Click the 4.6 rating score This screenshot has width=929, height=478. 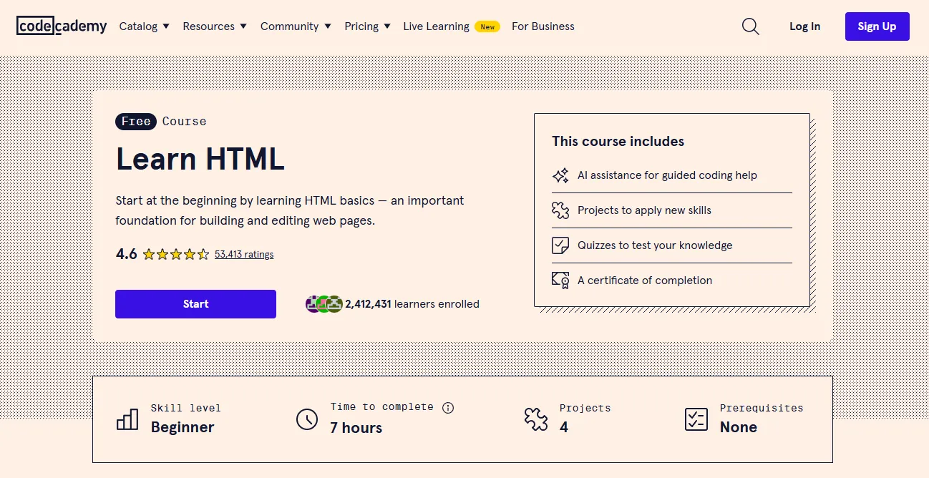(126, 254)
